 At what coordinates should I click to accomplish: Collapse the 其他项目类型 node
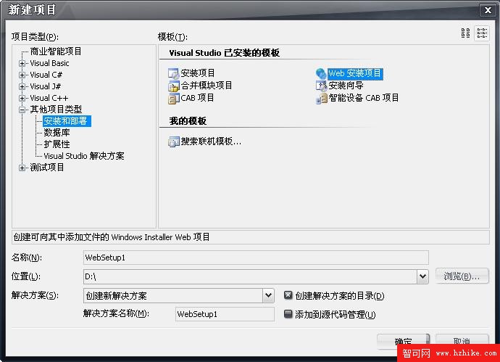coord(22,110)
